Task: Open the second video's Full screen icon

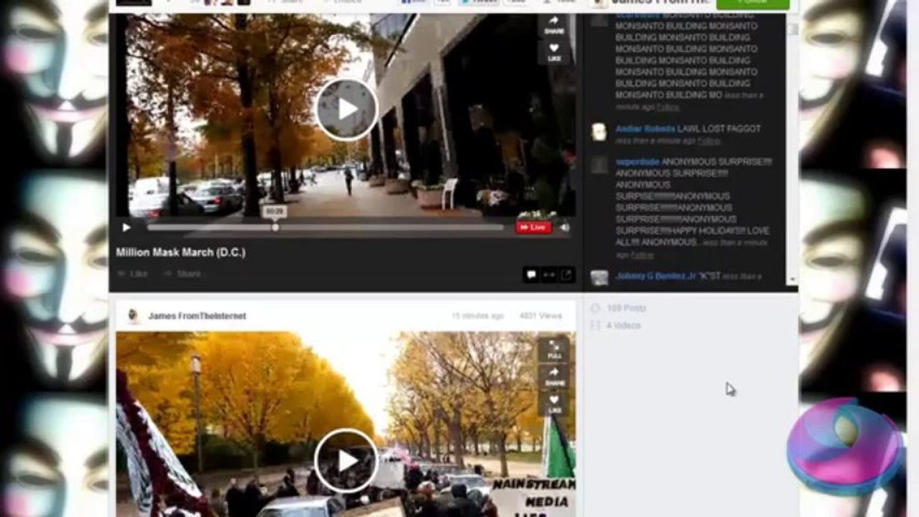Action: coord(554,350)
